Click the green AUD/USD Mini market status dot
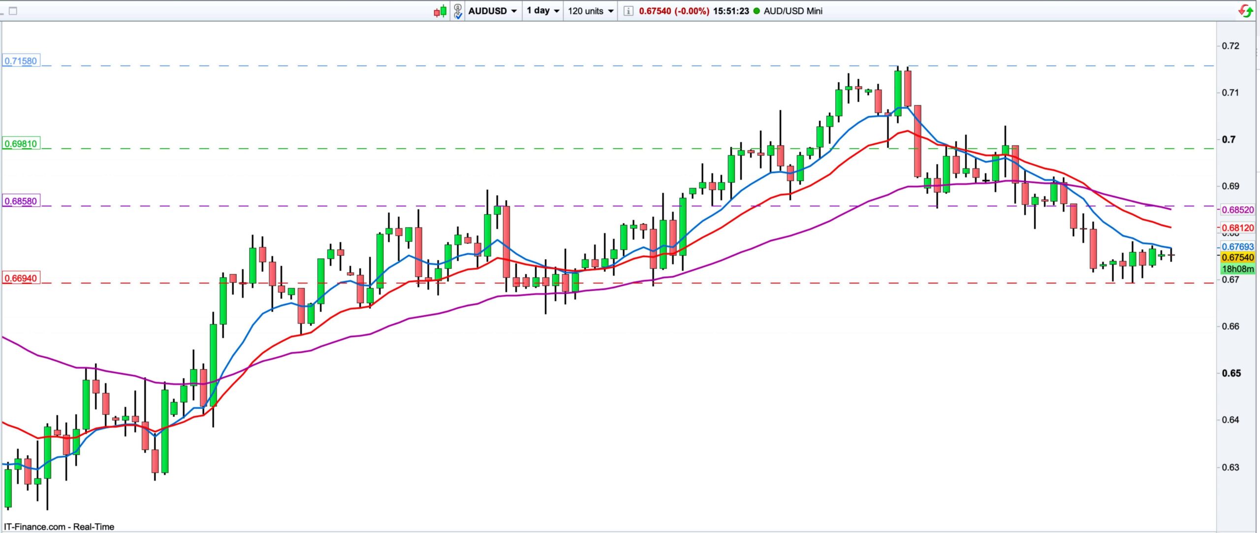This screenshot has height=533, width=1260. pos(756,11)
